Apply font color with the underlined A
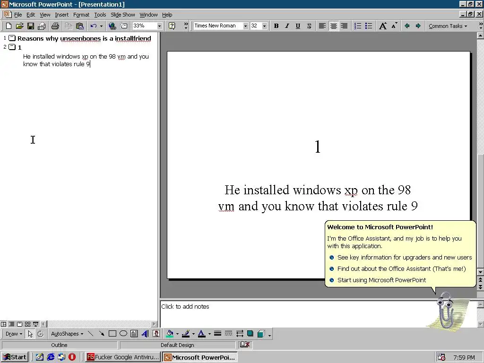 pyautogui.click(x=201, y=334)
